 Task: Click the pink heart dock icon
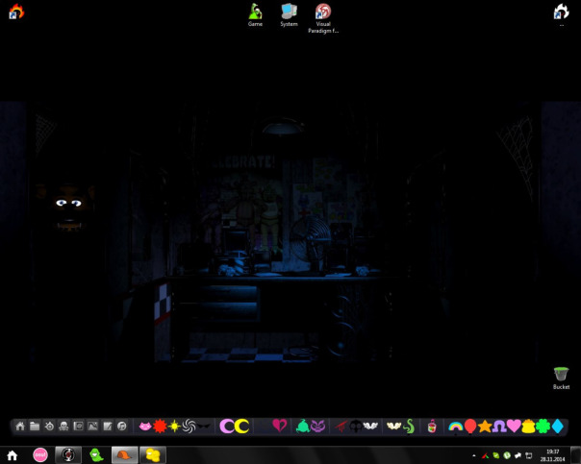[514, 426]
